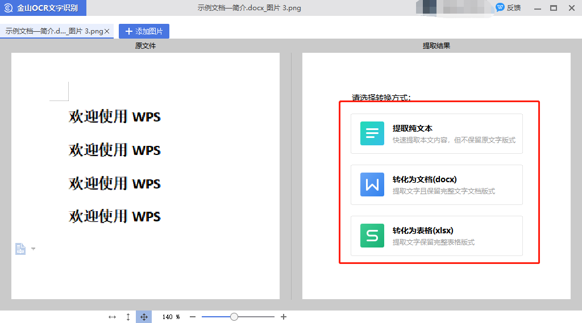582x323 pixels.
Task: Click the fit-to-width horizontal arrows icon
Action: [112, 317]
